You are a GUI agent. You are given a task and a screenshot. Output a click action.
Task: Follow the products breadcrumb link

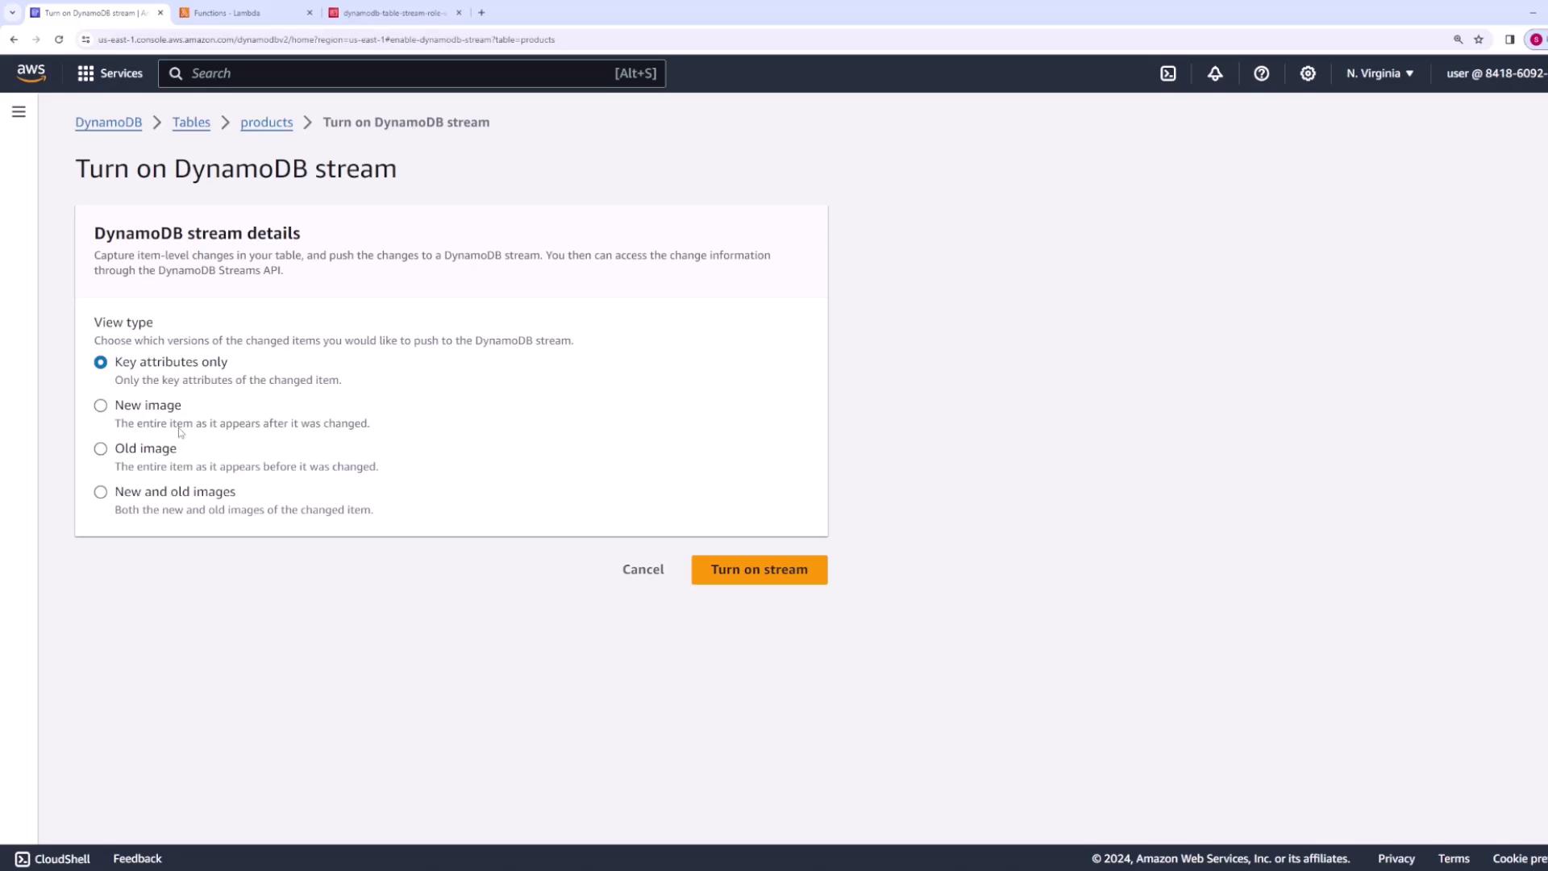click(x=266, y=123)
